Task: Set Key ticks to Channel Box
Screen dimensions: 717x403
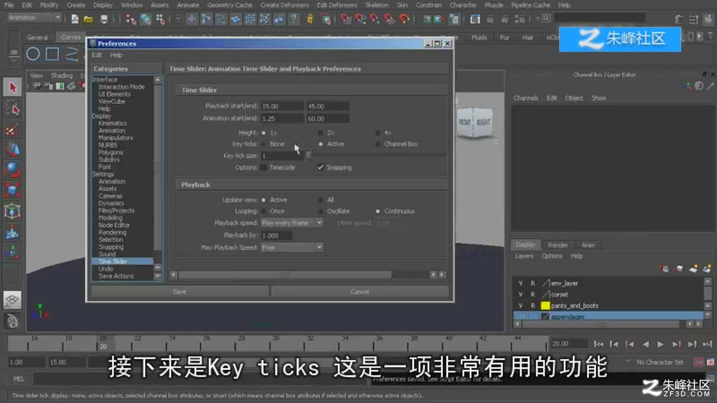Action: tap(378, 144)
